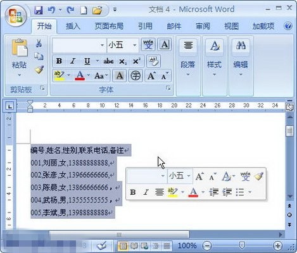Click the Format Painter brush in clipboard group
The height and width of the screenshot is (253, 297).
39,70
